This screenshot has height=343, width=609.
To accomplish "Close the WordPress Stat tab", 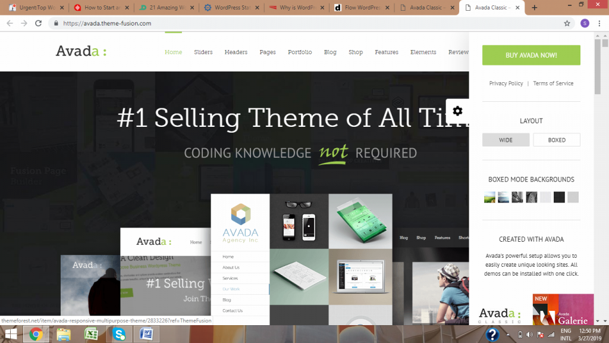I will [x=257, y=7].
